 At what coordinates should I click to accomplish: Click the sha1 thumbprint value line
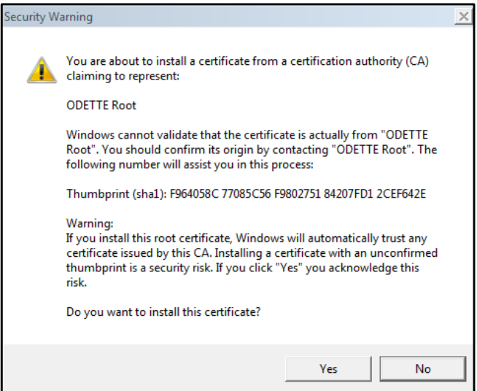tap(246, 194)
